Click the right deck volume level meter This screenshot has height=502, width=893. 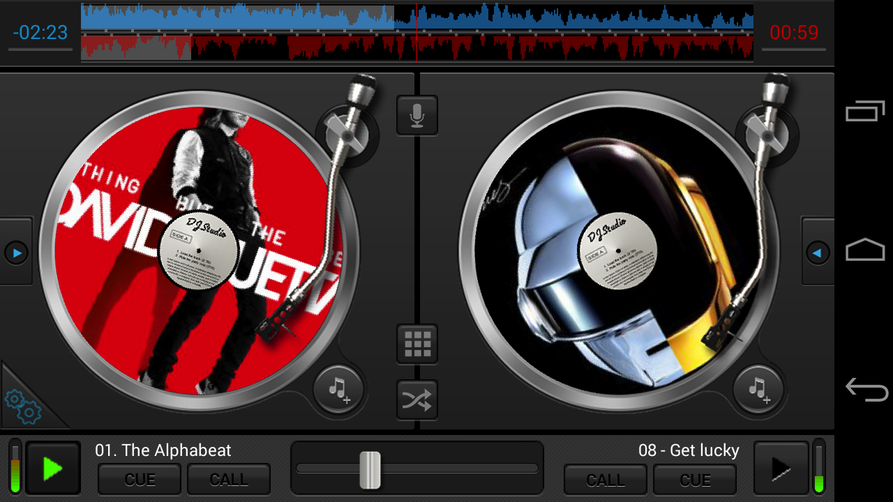pos(819,466)
